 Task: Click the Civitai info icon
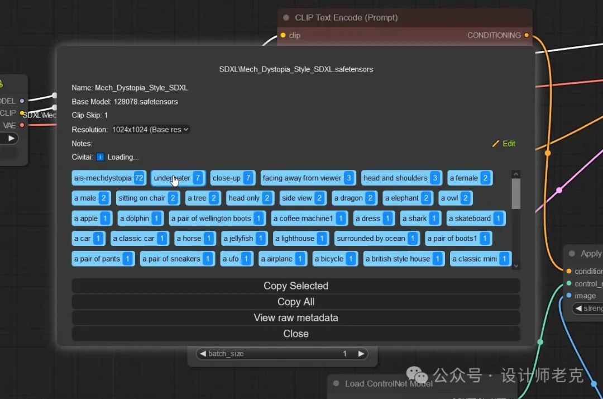100,157
